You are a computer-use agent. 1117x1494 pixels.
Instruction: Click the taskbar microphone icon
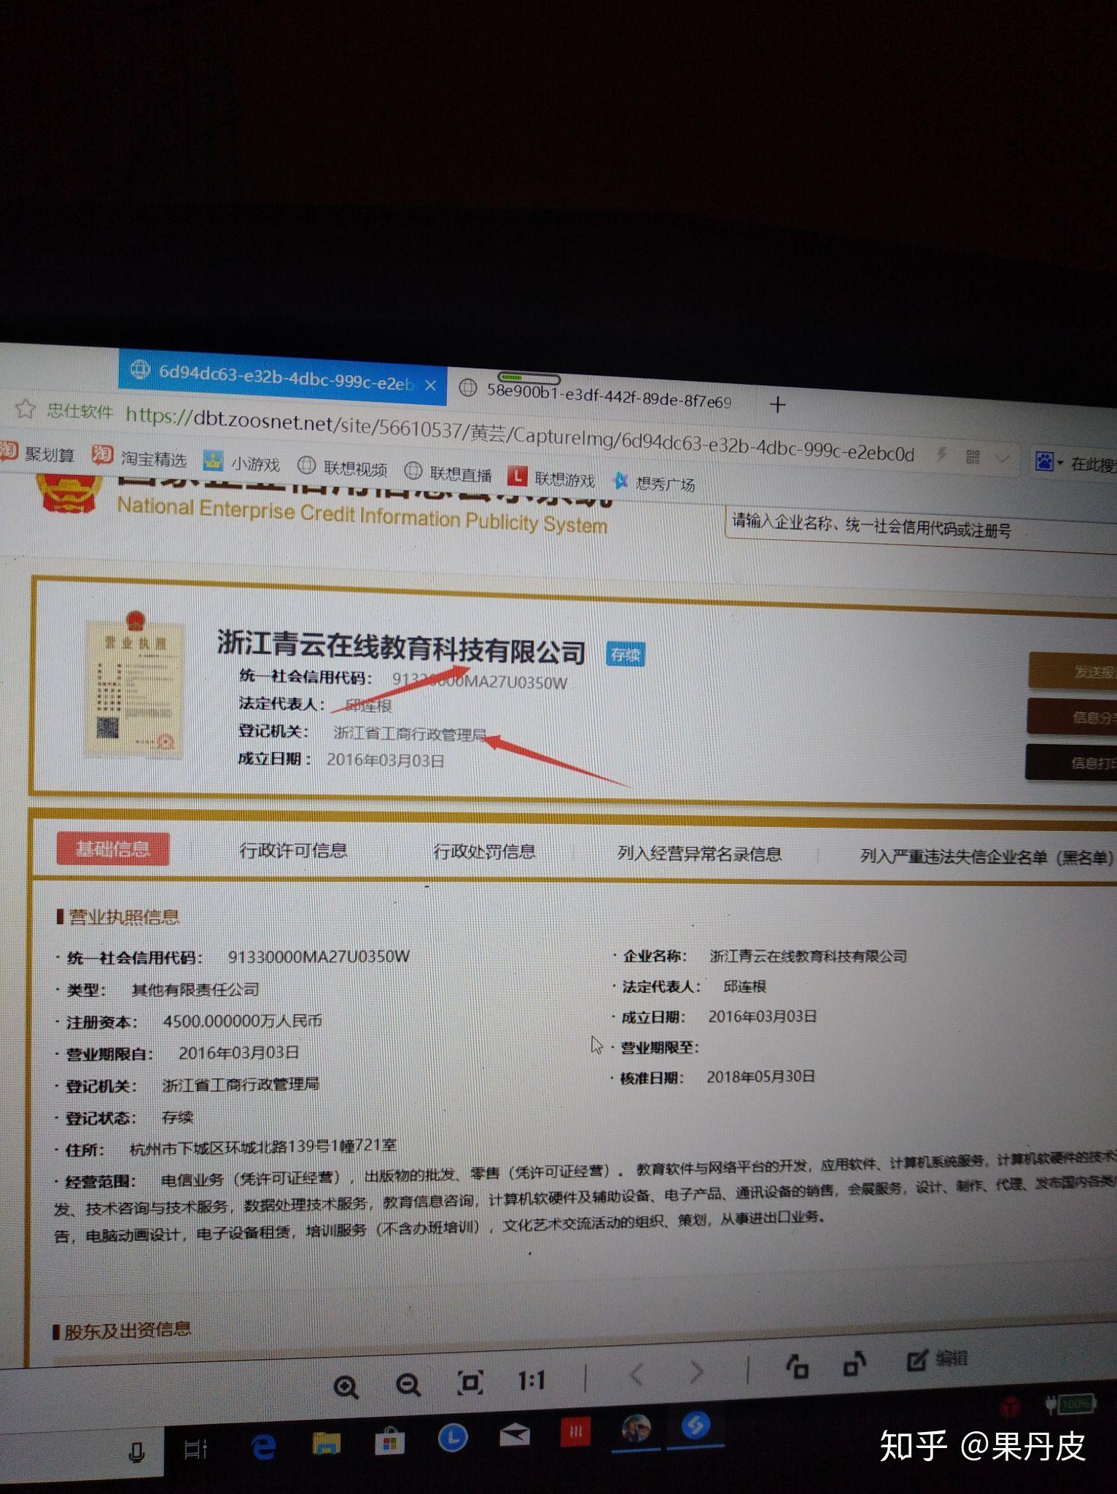click(136, 1453)
